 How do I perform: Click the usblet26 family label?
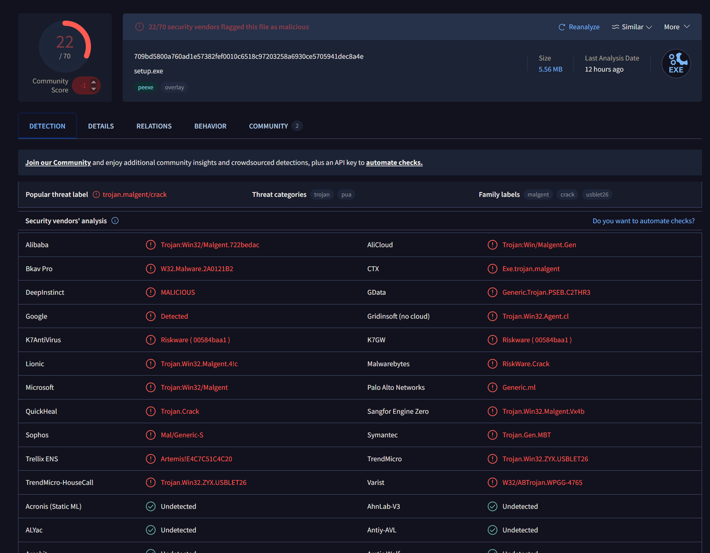597,194
